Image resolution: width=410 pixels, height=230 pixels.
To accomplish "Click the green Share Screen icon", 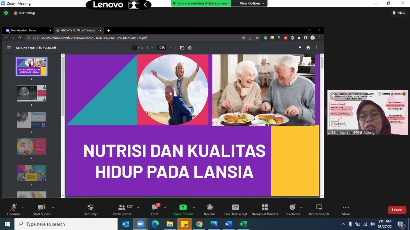I will (x=183, y=207).
